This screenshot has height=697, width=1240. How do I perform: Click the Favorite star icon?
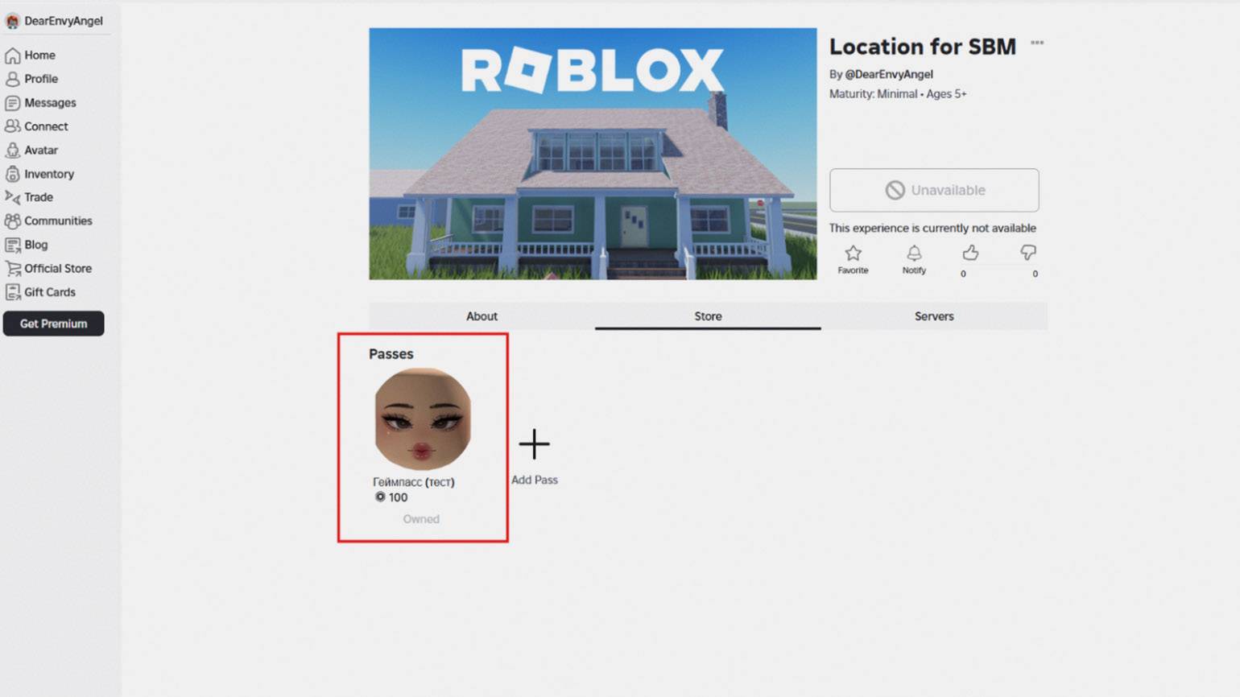coord(853,254)
